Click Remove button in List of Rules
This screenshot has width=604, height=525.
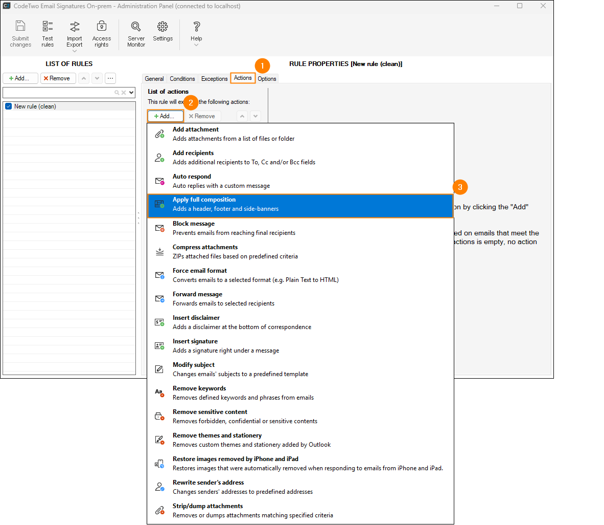pyautogui.click(x=58, y=78)
